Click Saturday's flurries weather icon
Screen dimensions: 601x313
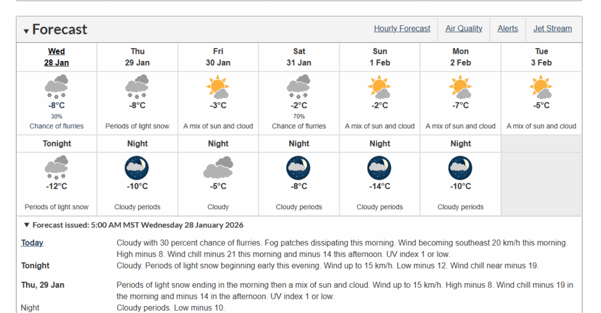coord(299,86)
